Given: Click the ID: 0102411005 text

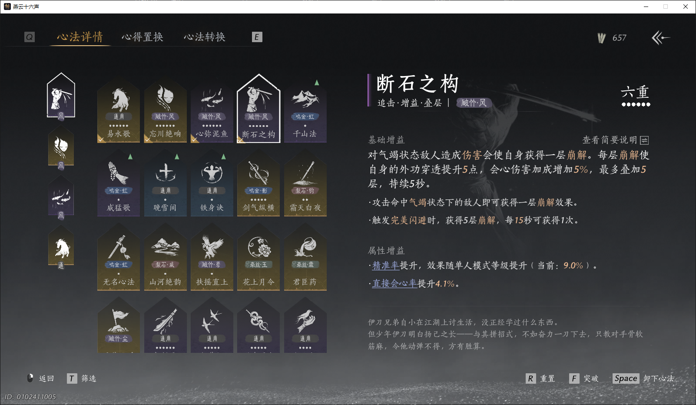Looking at the screenshot, I should [30, 397].
